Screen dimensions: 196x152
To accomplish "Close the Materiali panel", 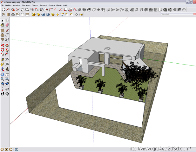I will click(194, 14).
